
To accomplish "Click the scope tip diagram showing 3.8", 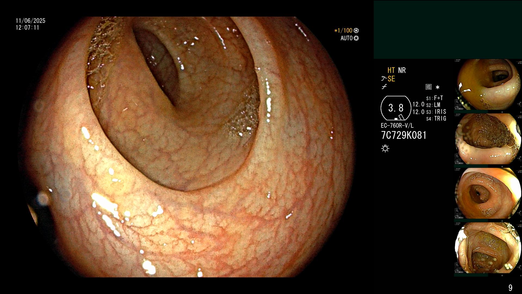I will pos(396,108).
